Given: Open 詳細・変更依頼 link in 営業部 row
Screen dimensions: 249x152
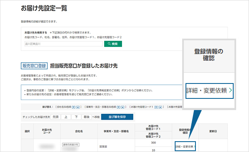Looking at the screenshot, I should (185, 147).
